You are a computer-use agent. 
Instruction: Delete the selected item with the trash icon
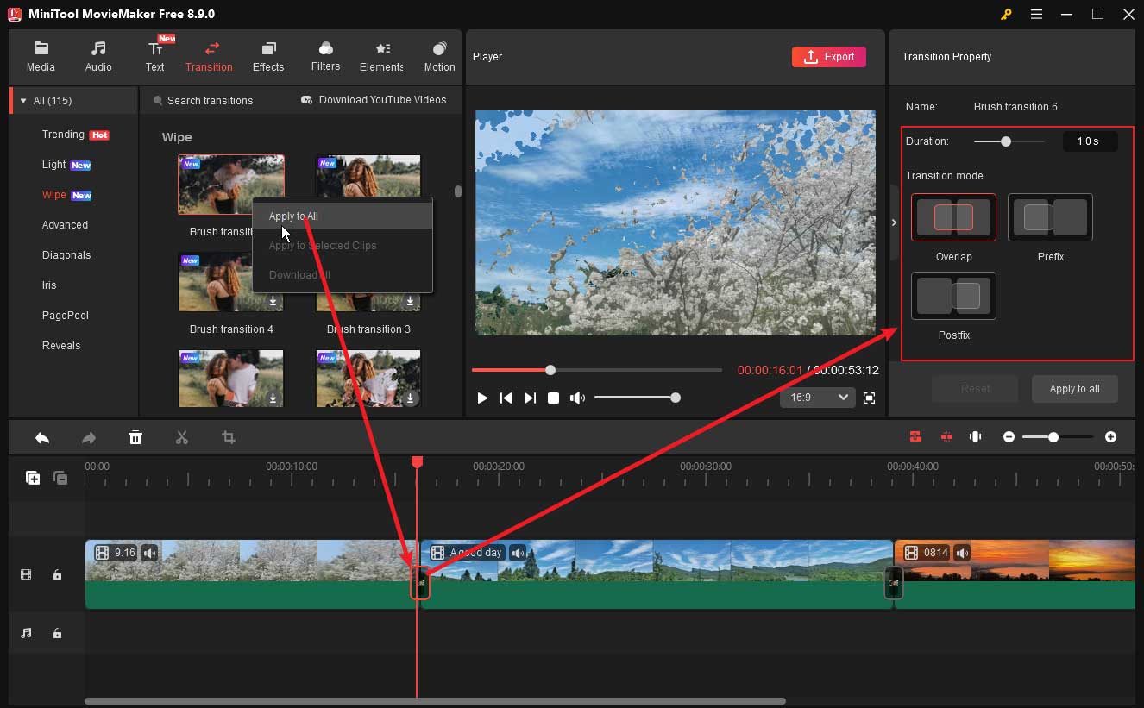pyautogui.click(x=135, y=438)
